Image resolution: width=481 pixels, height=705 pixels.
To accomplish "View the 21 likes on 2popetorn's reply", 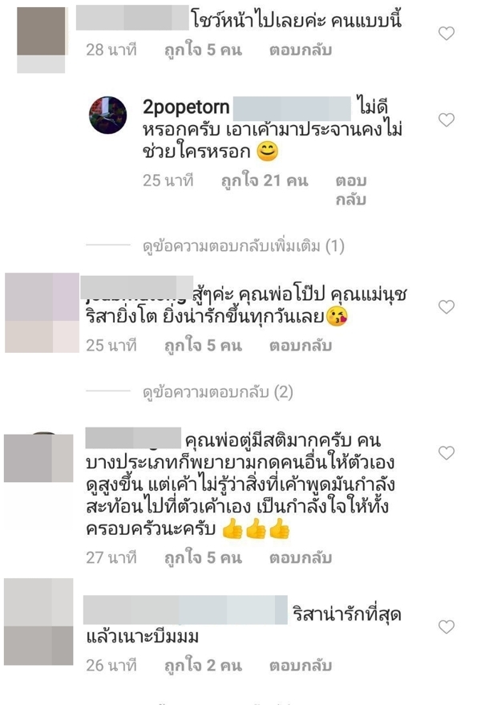I will coord(265,180).
